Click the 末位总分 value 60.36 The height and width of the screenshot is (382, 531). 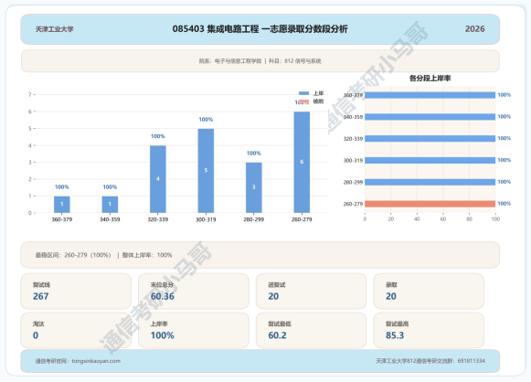tap(163, 296)
